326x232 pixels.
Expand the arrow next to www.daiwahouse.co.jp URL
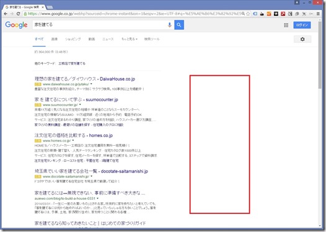click(x=91, y=84)
